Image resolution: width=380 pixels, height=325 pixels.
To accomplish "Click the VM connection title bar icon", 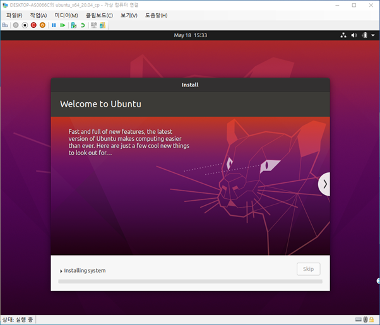I will 5,5.
